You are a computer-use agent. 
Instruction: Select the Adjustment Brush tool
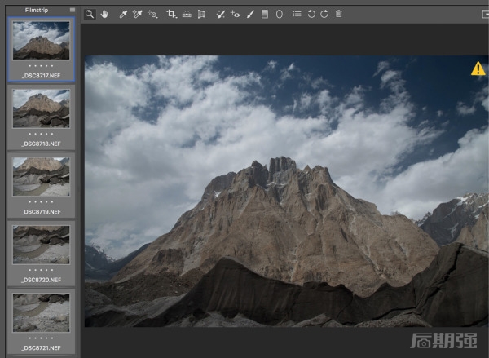coord(250,14)
